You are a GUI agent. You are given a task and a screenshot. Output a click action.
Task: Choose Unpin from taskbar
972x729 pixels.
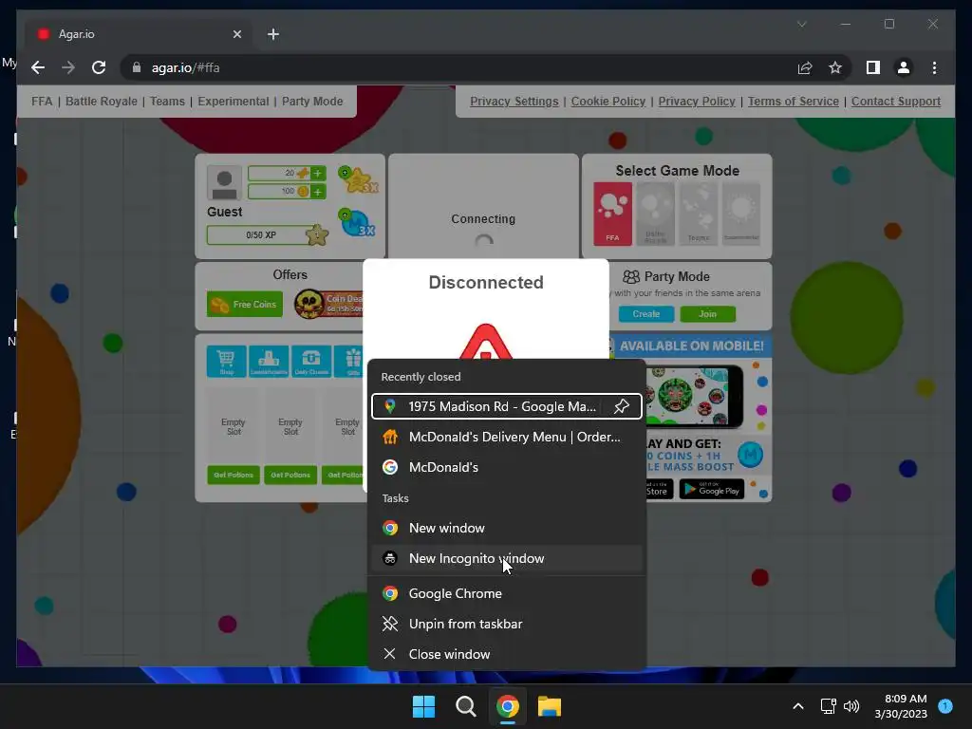(x=507, y=625)
